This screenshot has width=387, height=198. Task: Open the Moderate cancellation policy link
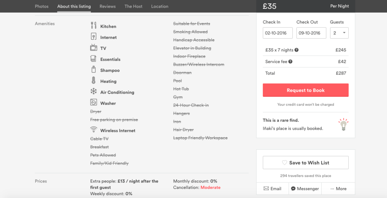coord(210,188)
